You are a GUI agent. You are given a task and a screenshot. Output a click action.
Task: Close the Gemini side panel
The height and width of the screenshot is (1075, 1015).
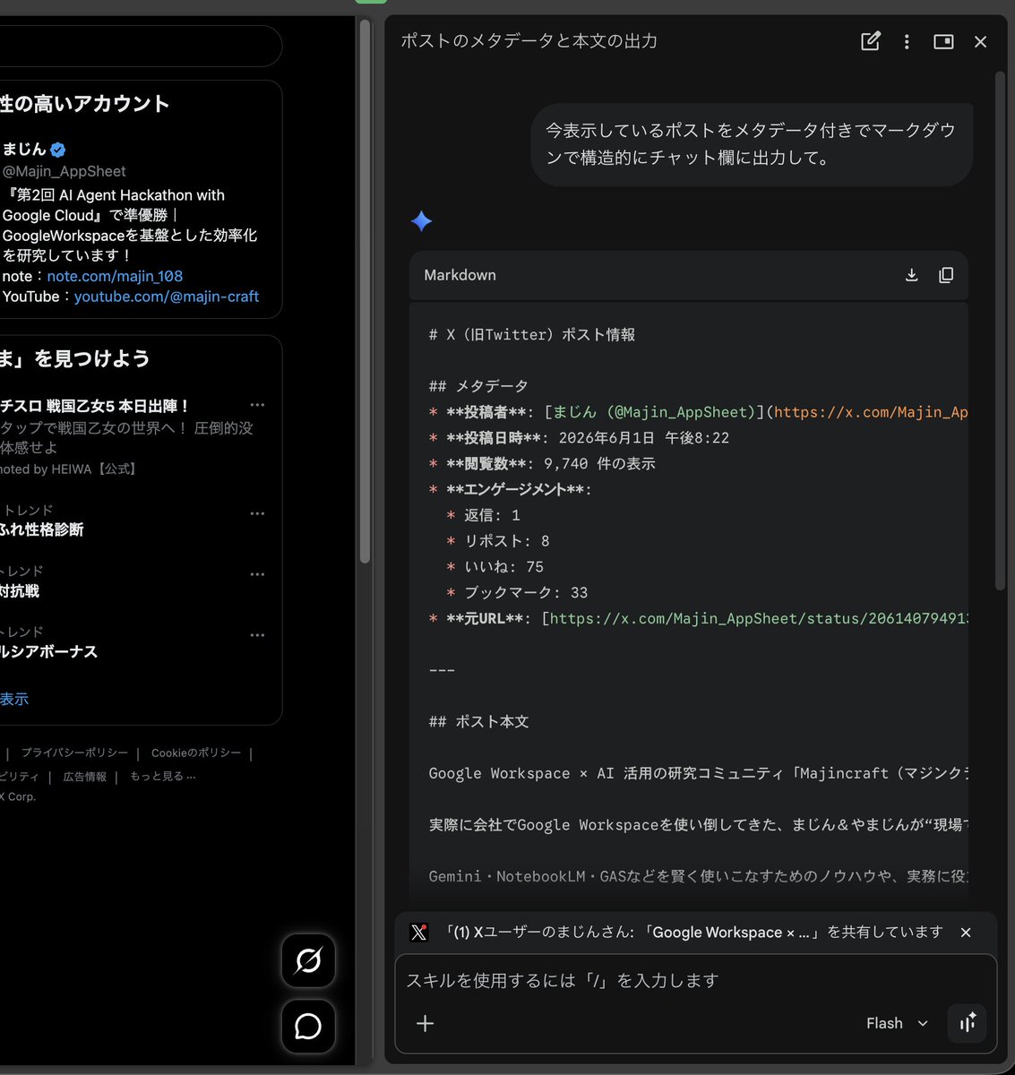click(x=980, y=41)
